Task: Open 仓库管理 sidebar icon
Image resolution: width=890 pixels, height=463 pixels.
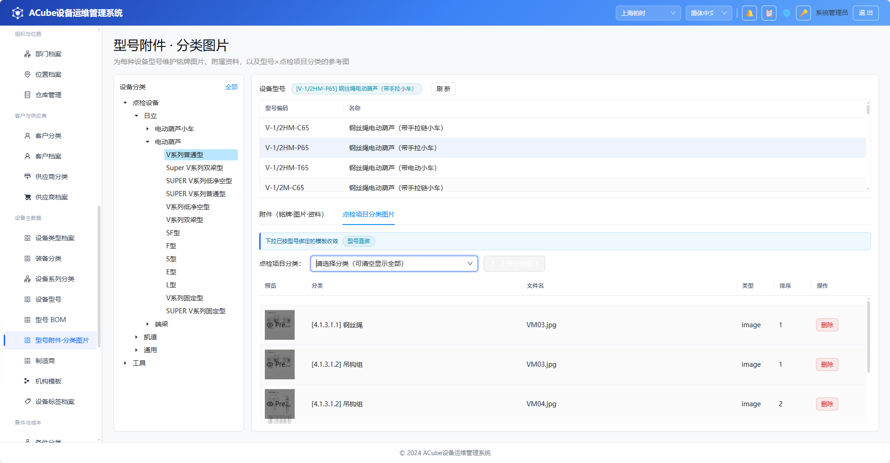Action: pyautogui.click(x=27, y=95)
